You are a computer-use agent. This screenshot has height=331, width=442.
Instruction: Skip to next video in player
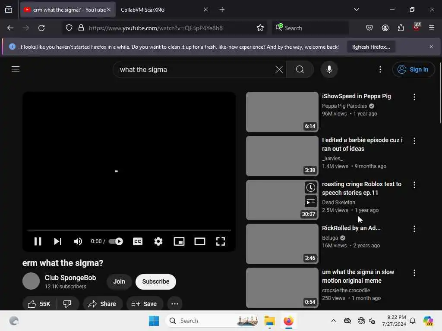tap(58, 241)
